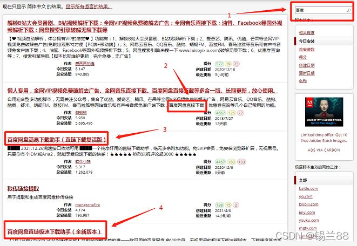Sort results by 得分

coord(303,57)
